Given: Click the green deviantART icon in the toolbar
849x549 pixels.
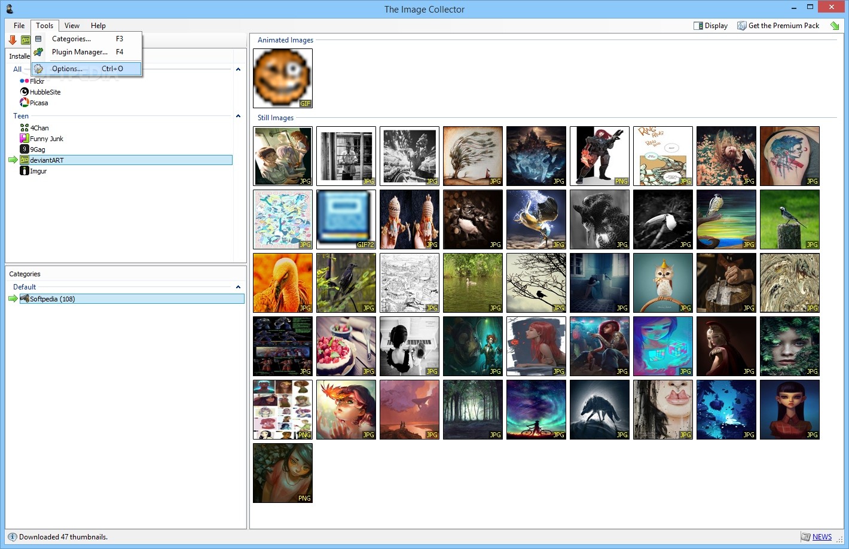Looking at the screenshot, I should click(25, 40).
